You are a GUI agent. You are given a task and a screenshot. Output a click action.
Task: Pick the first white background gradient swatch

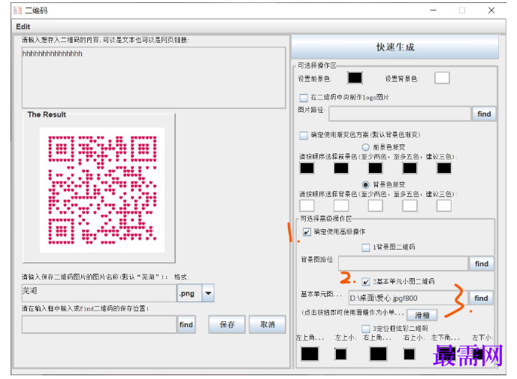(307, 205)
